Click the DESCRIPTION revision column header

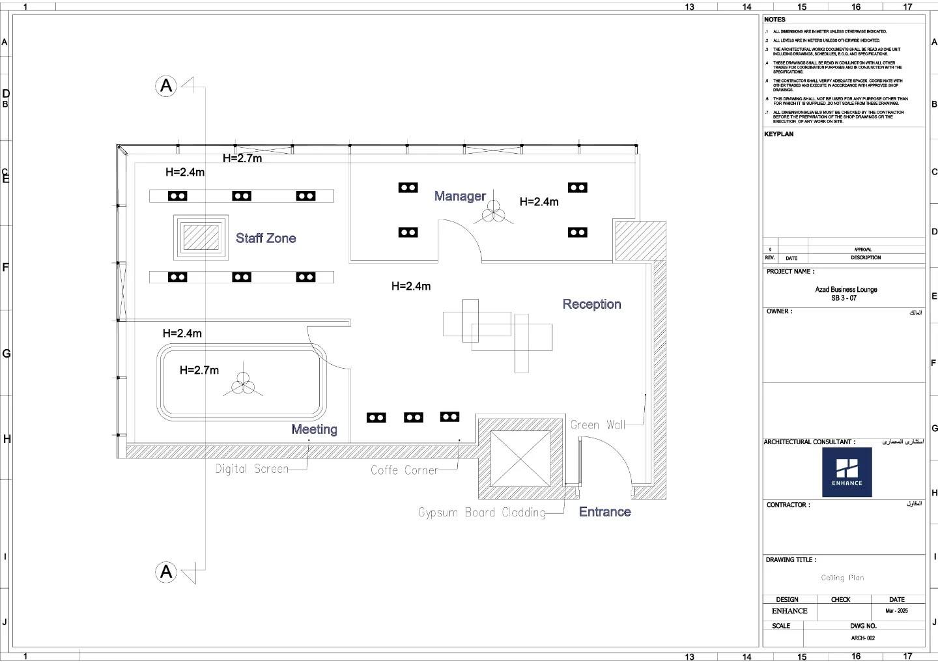pyautogui.click(x=866, y=258)
